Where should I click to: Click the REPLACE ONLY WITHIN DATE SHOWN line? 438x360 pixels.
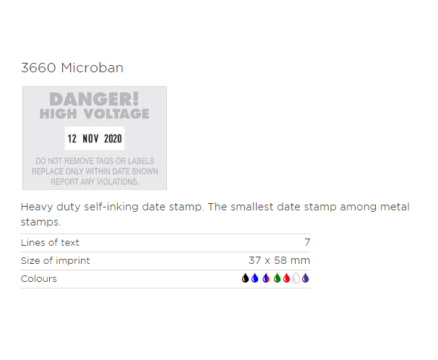pyautogui.click(x=95, y=171)
